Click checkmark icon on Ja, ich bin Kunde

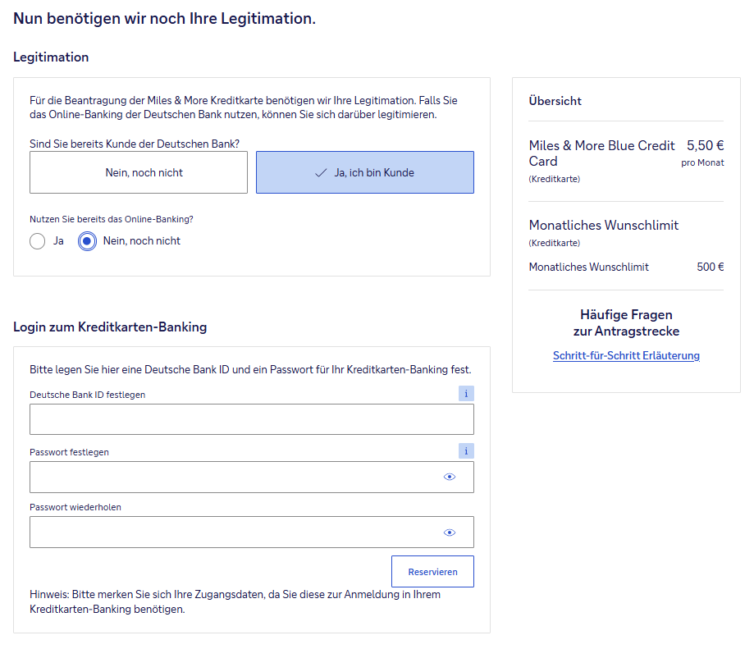[321, 173]
